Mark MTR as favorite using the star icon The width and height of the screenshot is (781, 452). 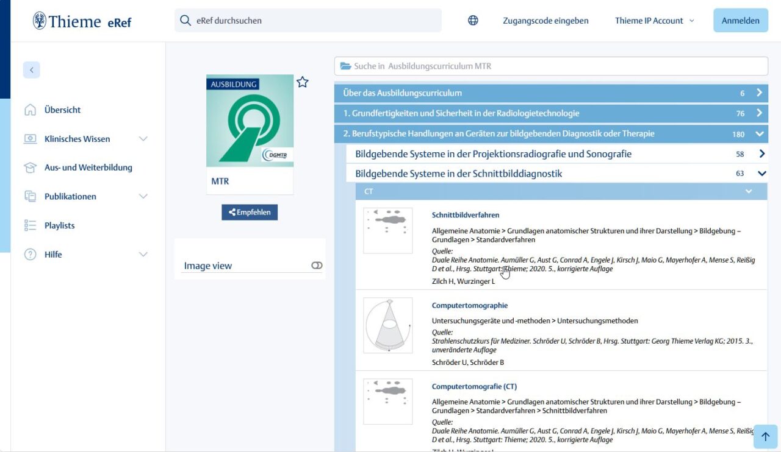[x=302, y=82]
